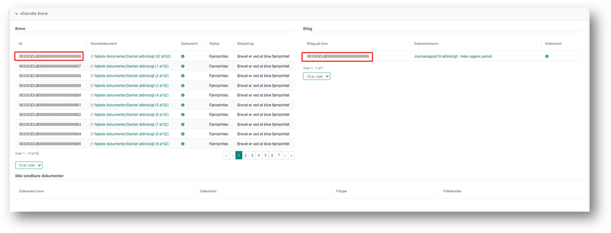Open document icon for Samlet aktindsigt (1 af 62)
The image size is (611, 233).
[183, 66]
